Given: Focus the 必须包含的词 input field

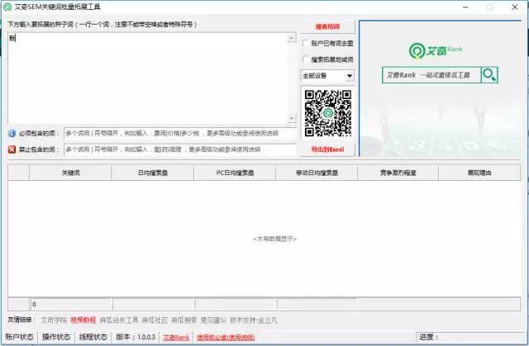Looking at the screenshot, I should click(180, 134).
